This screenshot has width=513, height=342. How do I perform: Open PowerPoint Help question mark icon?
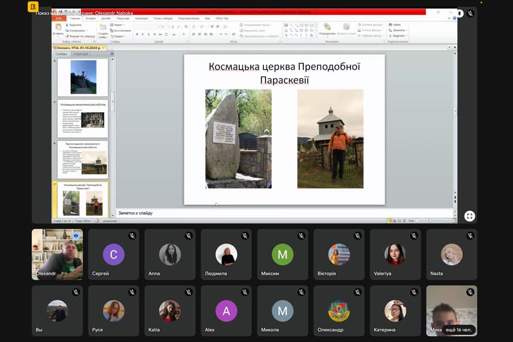(x=454, y=18)
